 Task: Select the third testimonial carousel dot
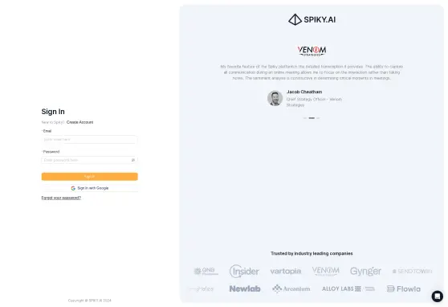[318, 118]
